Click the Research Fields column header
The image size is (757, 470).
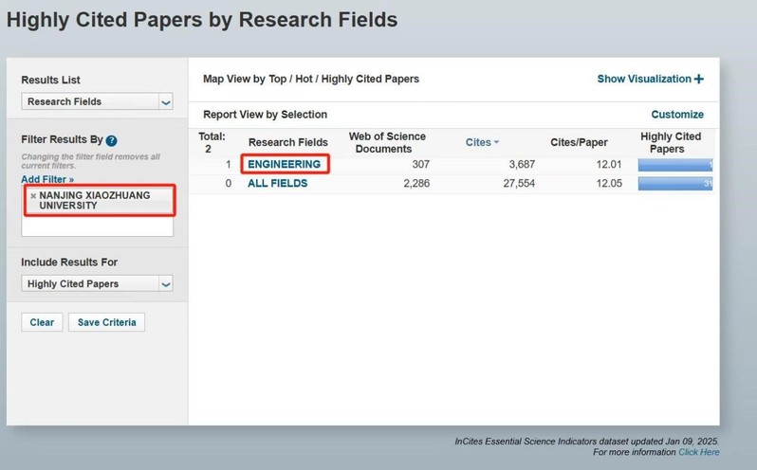pyautogui.click(x=287, y=143)
